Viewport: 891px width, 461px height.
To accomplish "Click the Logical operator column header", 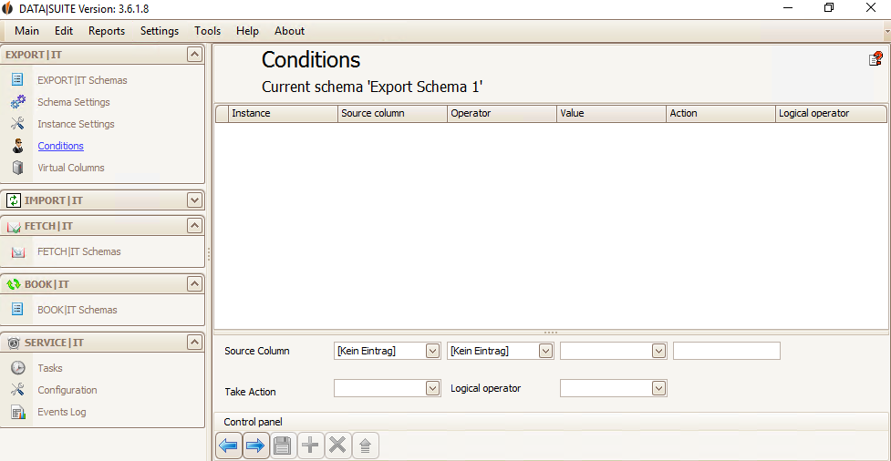I will click(x=831, y=113).
